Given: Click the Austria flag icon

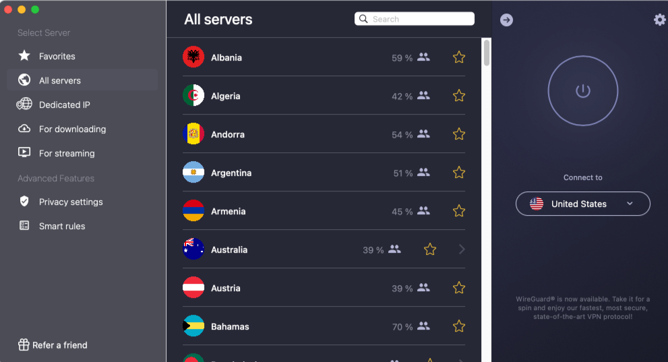Looking at the screenshot, I should pyautogui.click(x=193, y=287).
